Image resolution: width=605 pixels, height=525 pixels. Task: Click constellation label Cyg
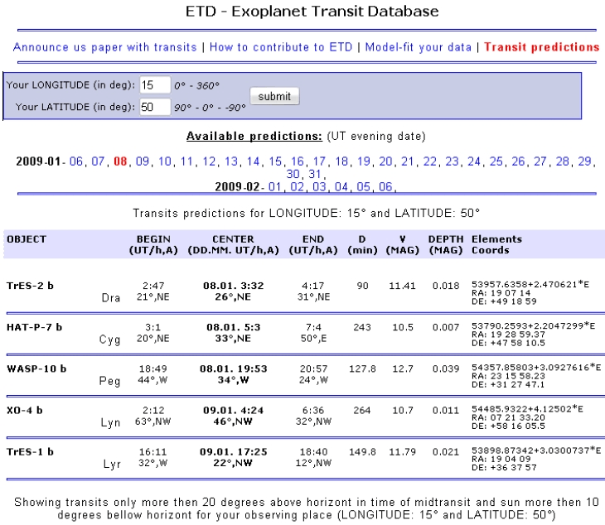click(109, 340)
